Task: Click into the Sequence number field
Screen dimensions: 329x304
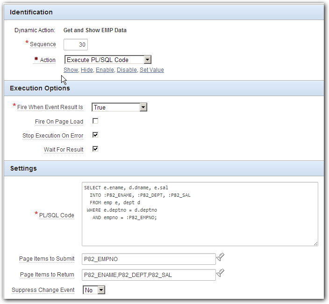Action: (x=76, y=44)
